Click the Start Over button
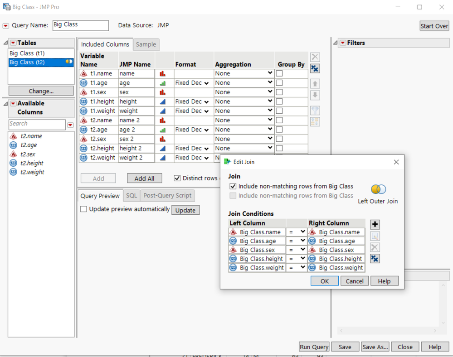The width and height of the screenshot is (453, 357). point(434,26)
